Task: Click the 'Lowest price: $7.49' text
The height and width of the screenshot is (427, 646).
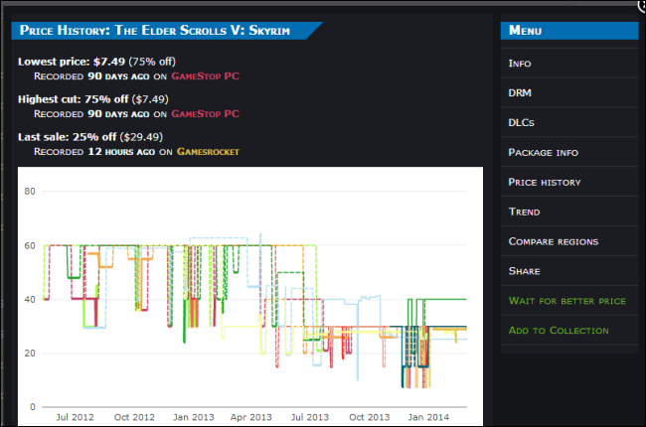Action: tap(72, 62)
